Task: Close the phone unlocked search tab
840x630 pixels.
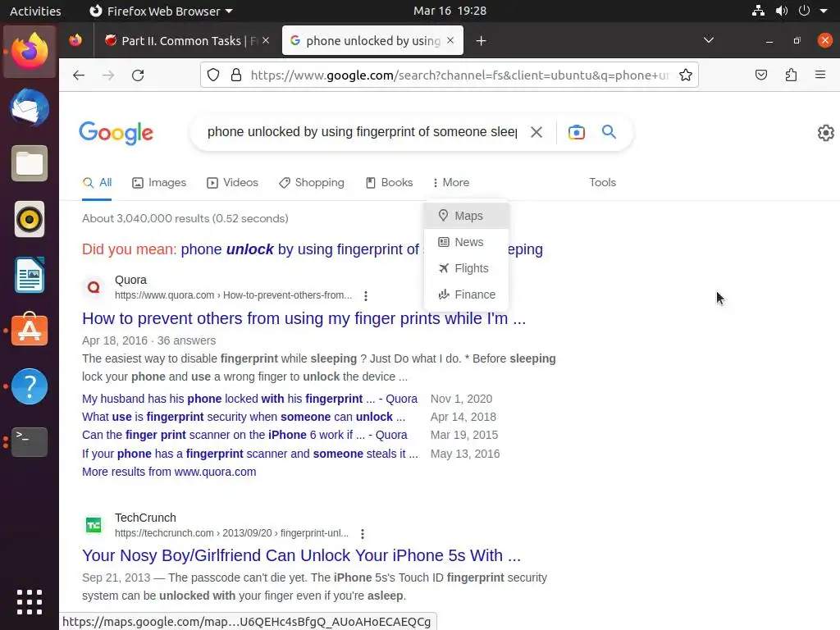Action: pyautogui.click(x=450, y=41)
